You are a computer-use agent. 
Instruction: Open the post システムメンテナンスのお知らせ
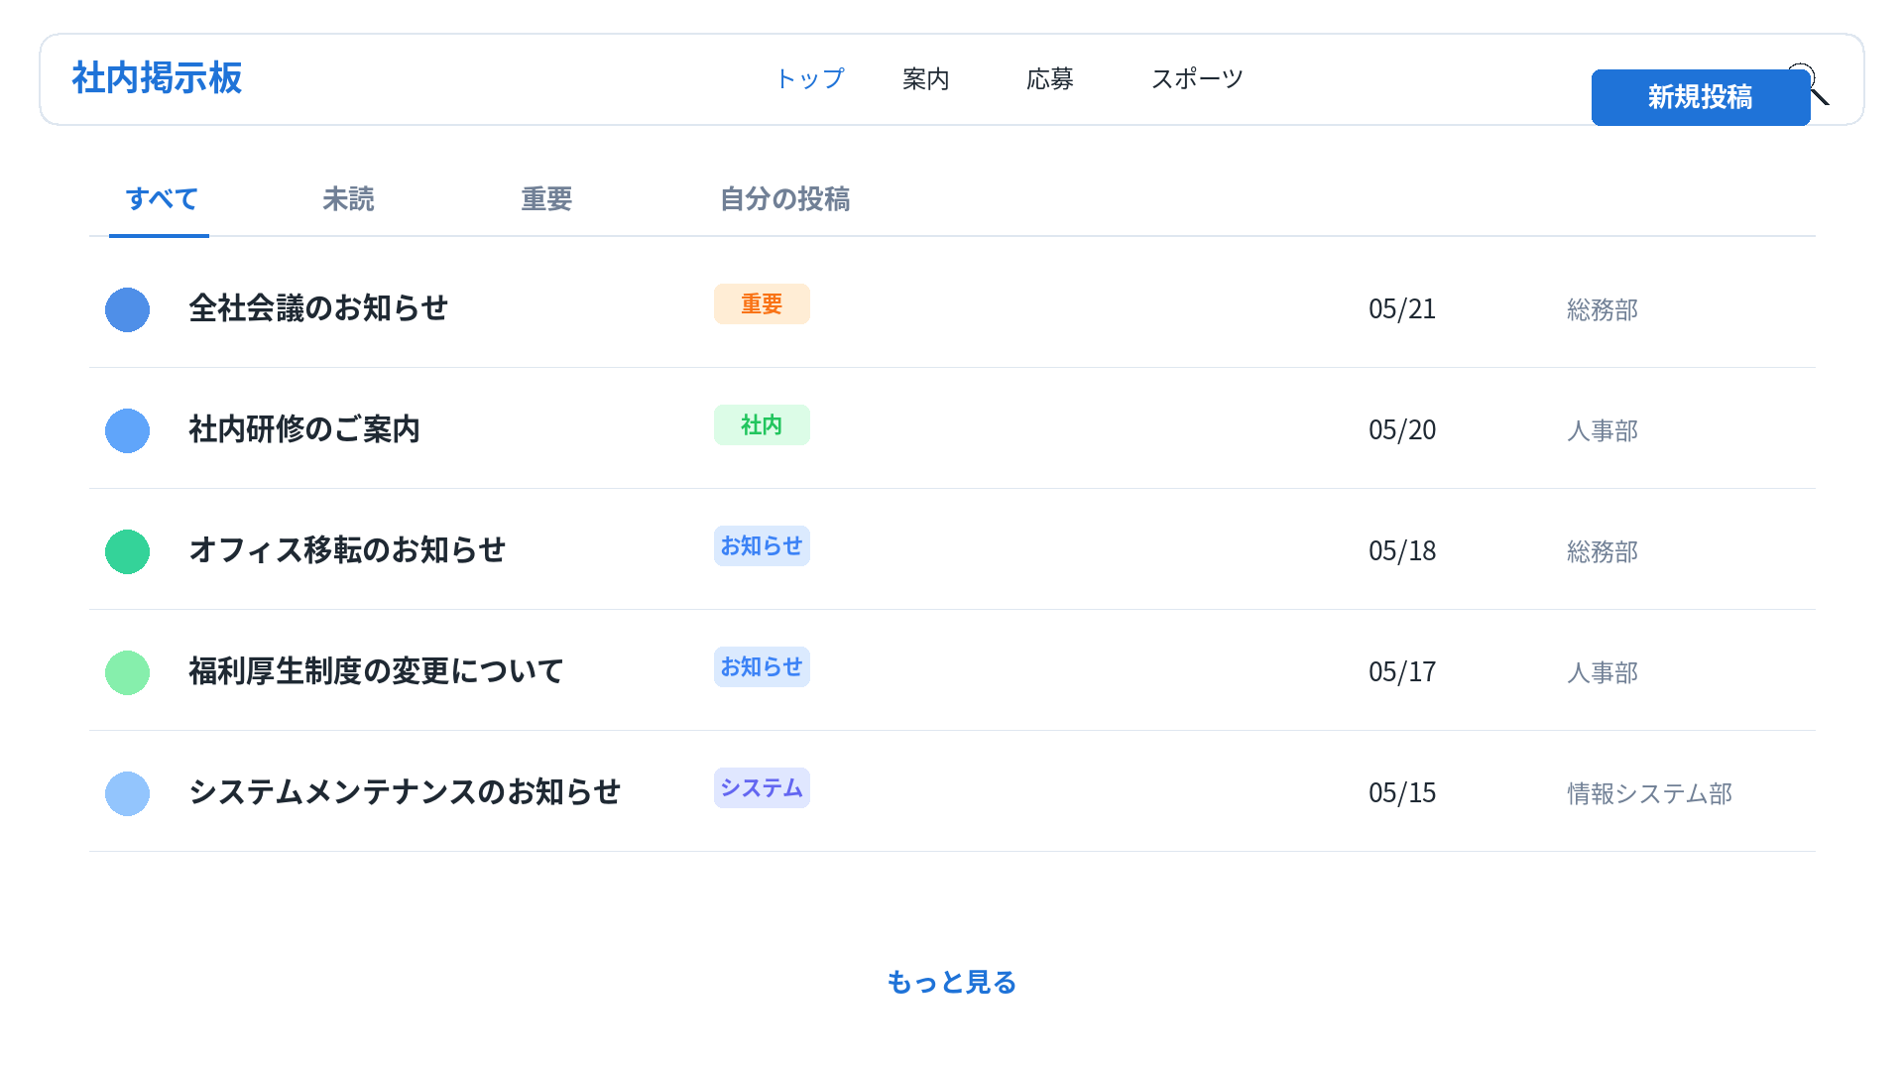pyautogui.click(x=405, y=792)
